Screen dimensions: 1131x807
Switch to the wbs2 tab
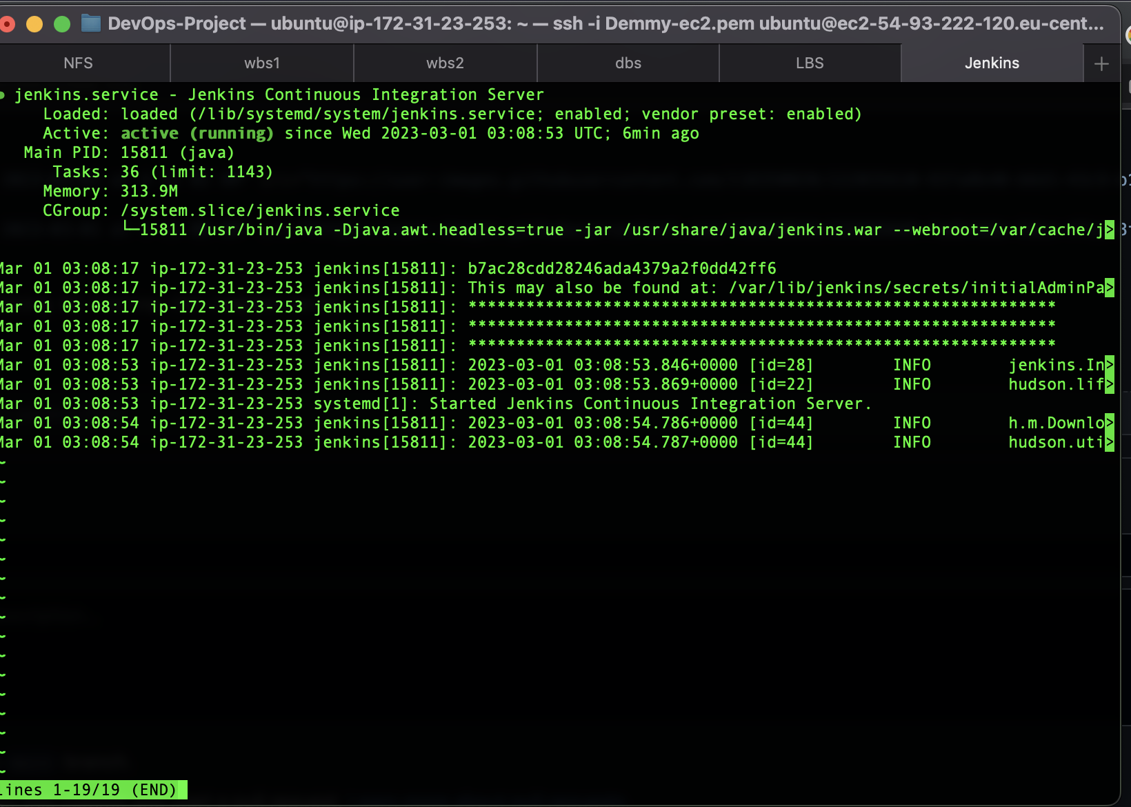445,63
